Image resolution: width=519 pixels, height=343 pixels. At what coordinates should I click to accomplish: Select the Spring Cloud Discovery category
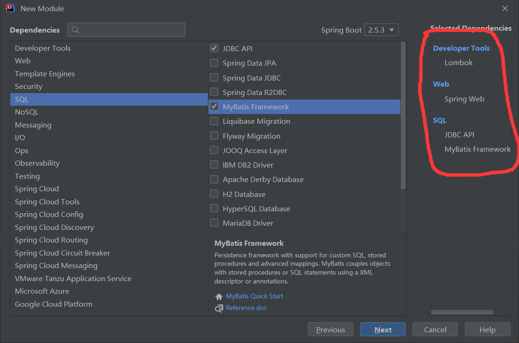[x=109, y=227]
